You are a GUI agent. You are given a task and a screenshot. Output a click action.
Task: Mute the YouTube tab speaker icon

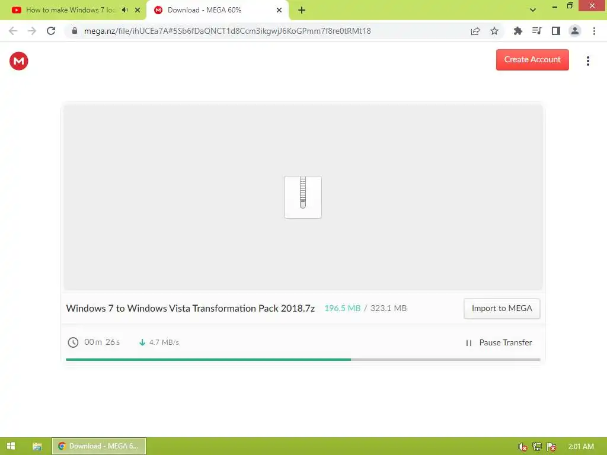124,10
